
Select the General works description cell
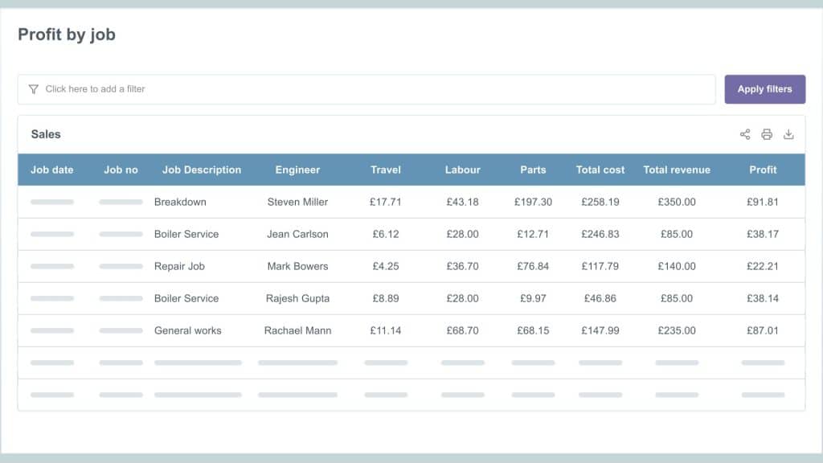pyautogui.click(x=187, y=330)
